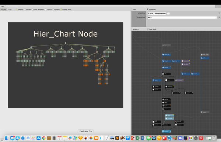Select the purple set_colors node

coord(186,64)
